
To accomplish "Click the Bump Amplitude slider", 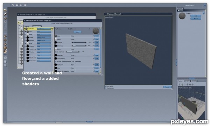I will tap(72, 52).
